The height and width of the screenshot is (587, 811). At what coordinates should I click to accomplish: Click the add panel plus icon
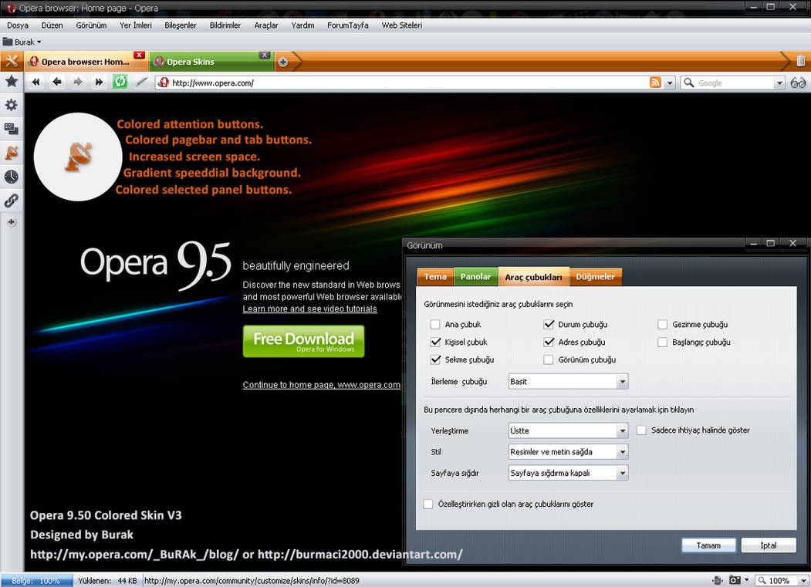(12, 222)
